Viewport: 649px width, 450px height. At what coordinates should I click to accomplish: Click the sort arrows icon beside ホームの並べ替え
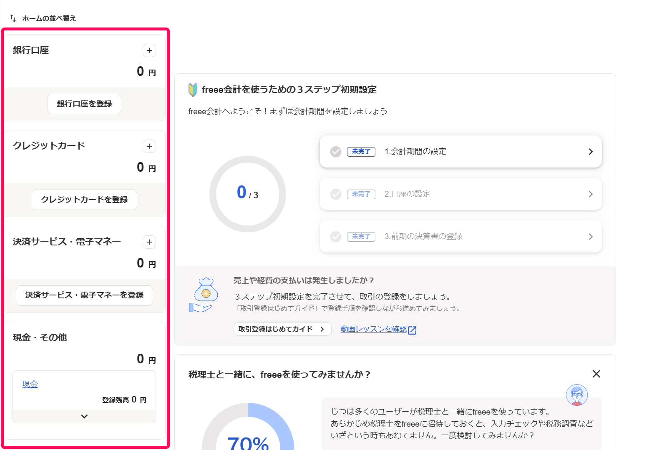point(13,18)
